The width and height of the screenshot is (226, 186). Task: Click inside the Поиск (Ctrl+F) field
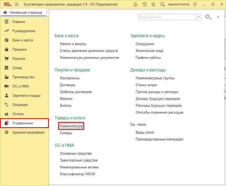(167, 17)
